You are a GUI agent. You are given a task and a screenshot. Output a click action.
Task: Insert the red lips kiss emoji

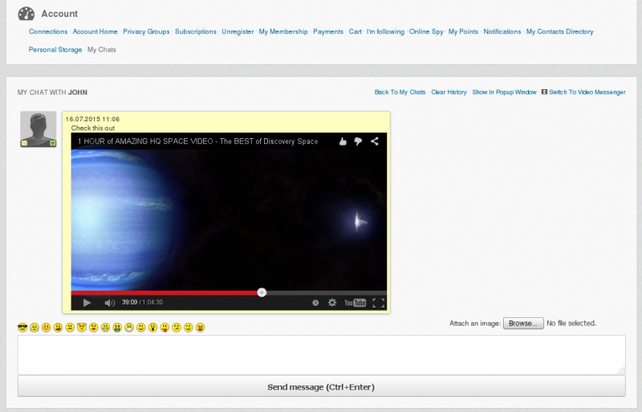tap(94, 327)
